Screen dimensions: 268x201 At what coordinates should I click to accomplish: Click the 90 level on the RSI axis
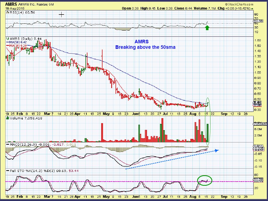(x=256, y=15)
